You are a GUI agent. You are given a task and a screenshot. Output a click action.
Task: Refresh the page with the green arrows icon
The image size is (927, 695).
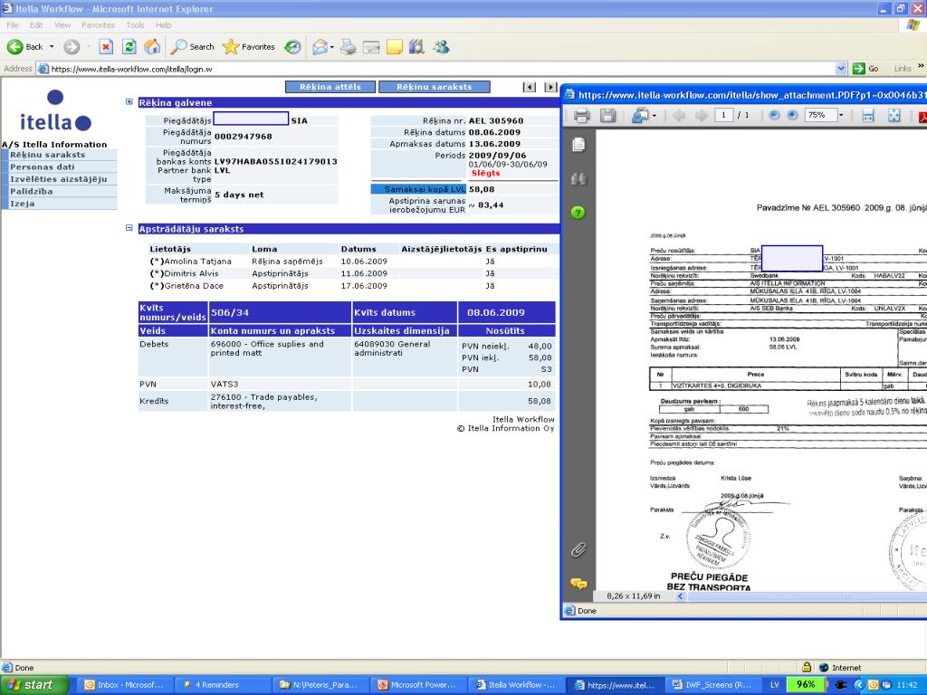pos(129,47)
